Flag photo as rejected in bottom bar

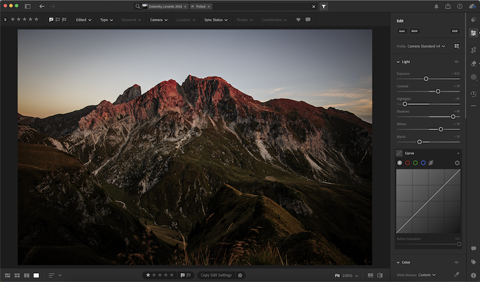pyautogui.click(x=189, y=275)
